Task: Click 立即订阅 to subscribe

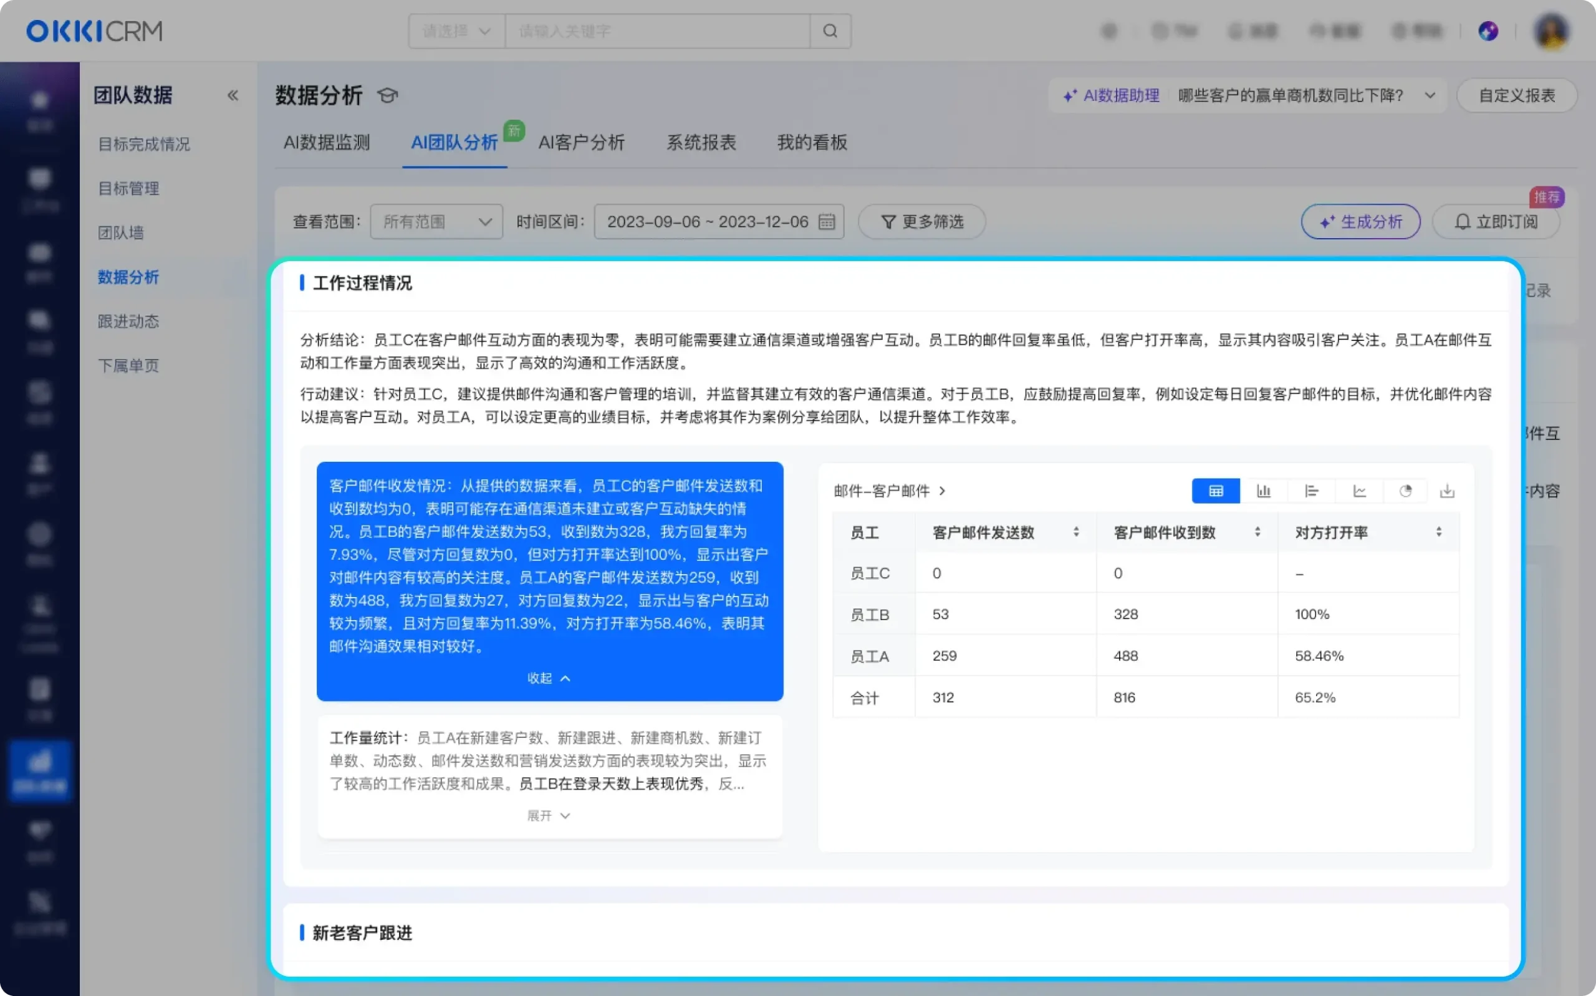Action: pos(1496,221)
